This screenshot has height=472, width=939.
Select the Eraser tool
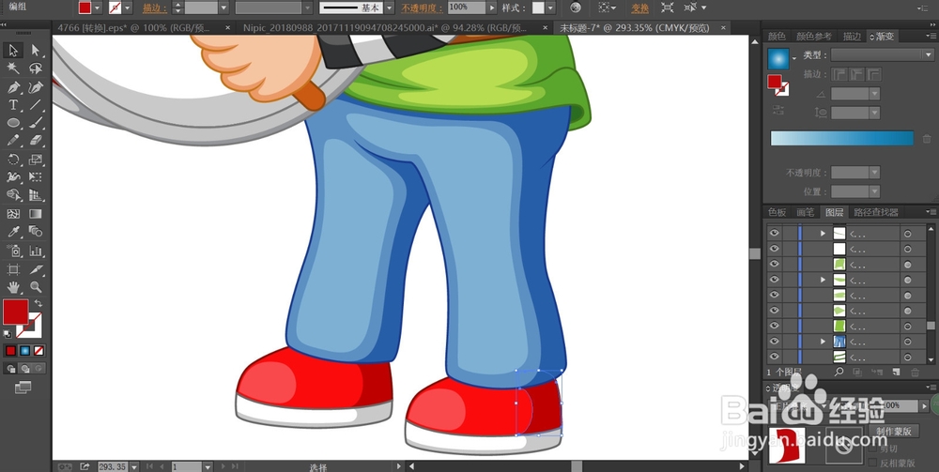tap(36, 141)
